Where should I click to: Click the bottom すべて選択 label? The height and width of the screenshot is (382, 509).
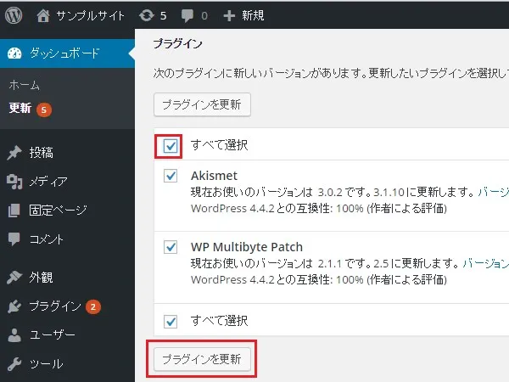(x=219, y=321)
